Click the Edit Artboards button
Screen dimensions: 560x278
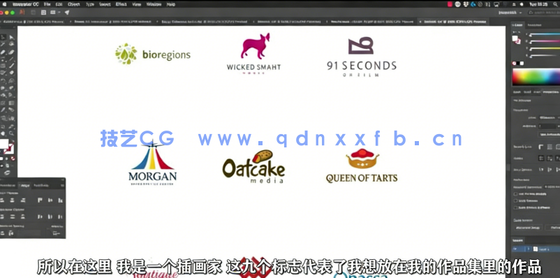coord(550,134)
